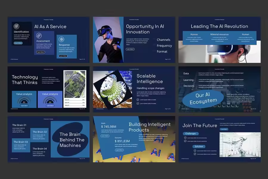This screenshot has width=268, height=179.
Task: Click the Q2 gauge under Value analysis
Action: 50,101
